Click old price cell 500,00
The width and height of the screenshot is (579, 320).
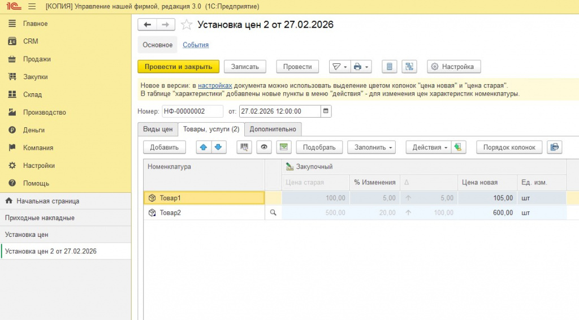(x=316, y=213)
